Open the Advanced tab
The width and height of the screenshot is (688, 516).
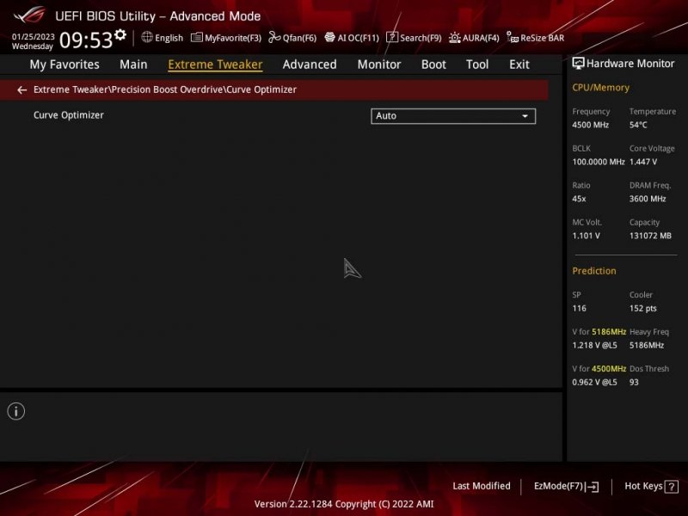(310, 64)
